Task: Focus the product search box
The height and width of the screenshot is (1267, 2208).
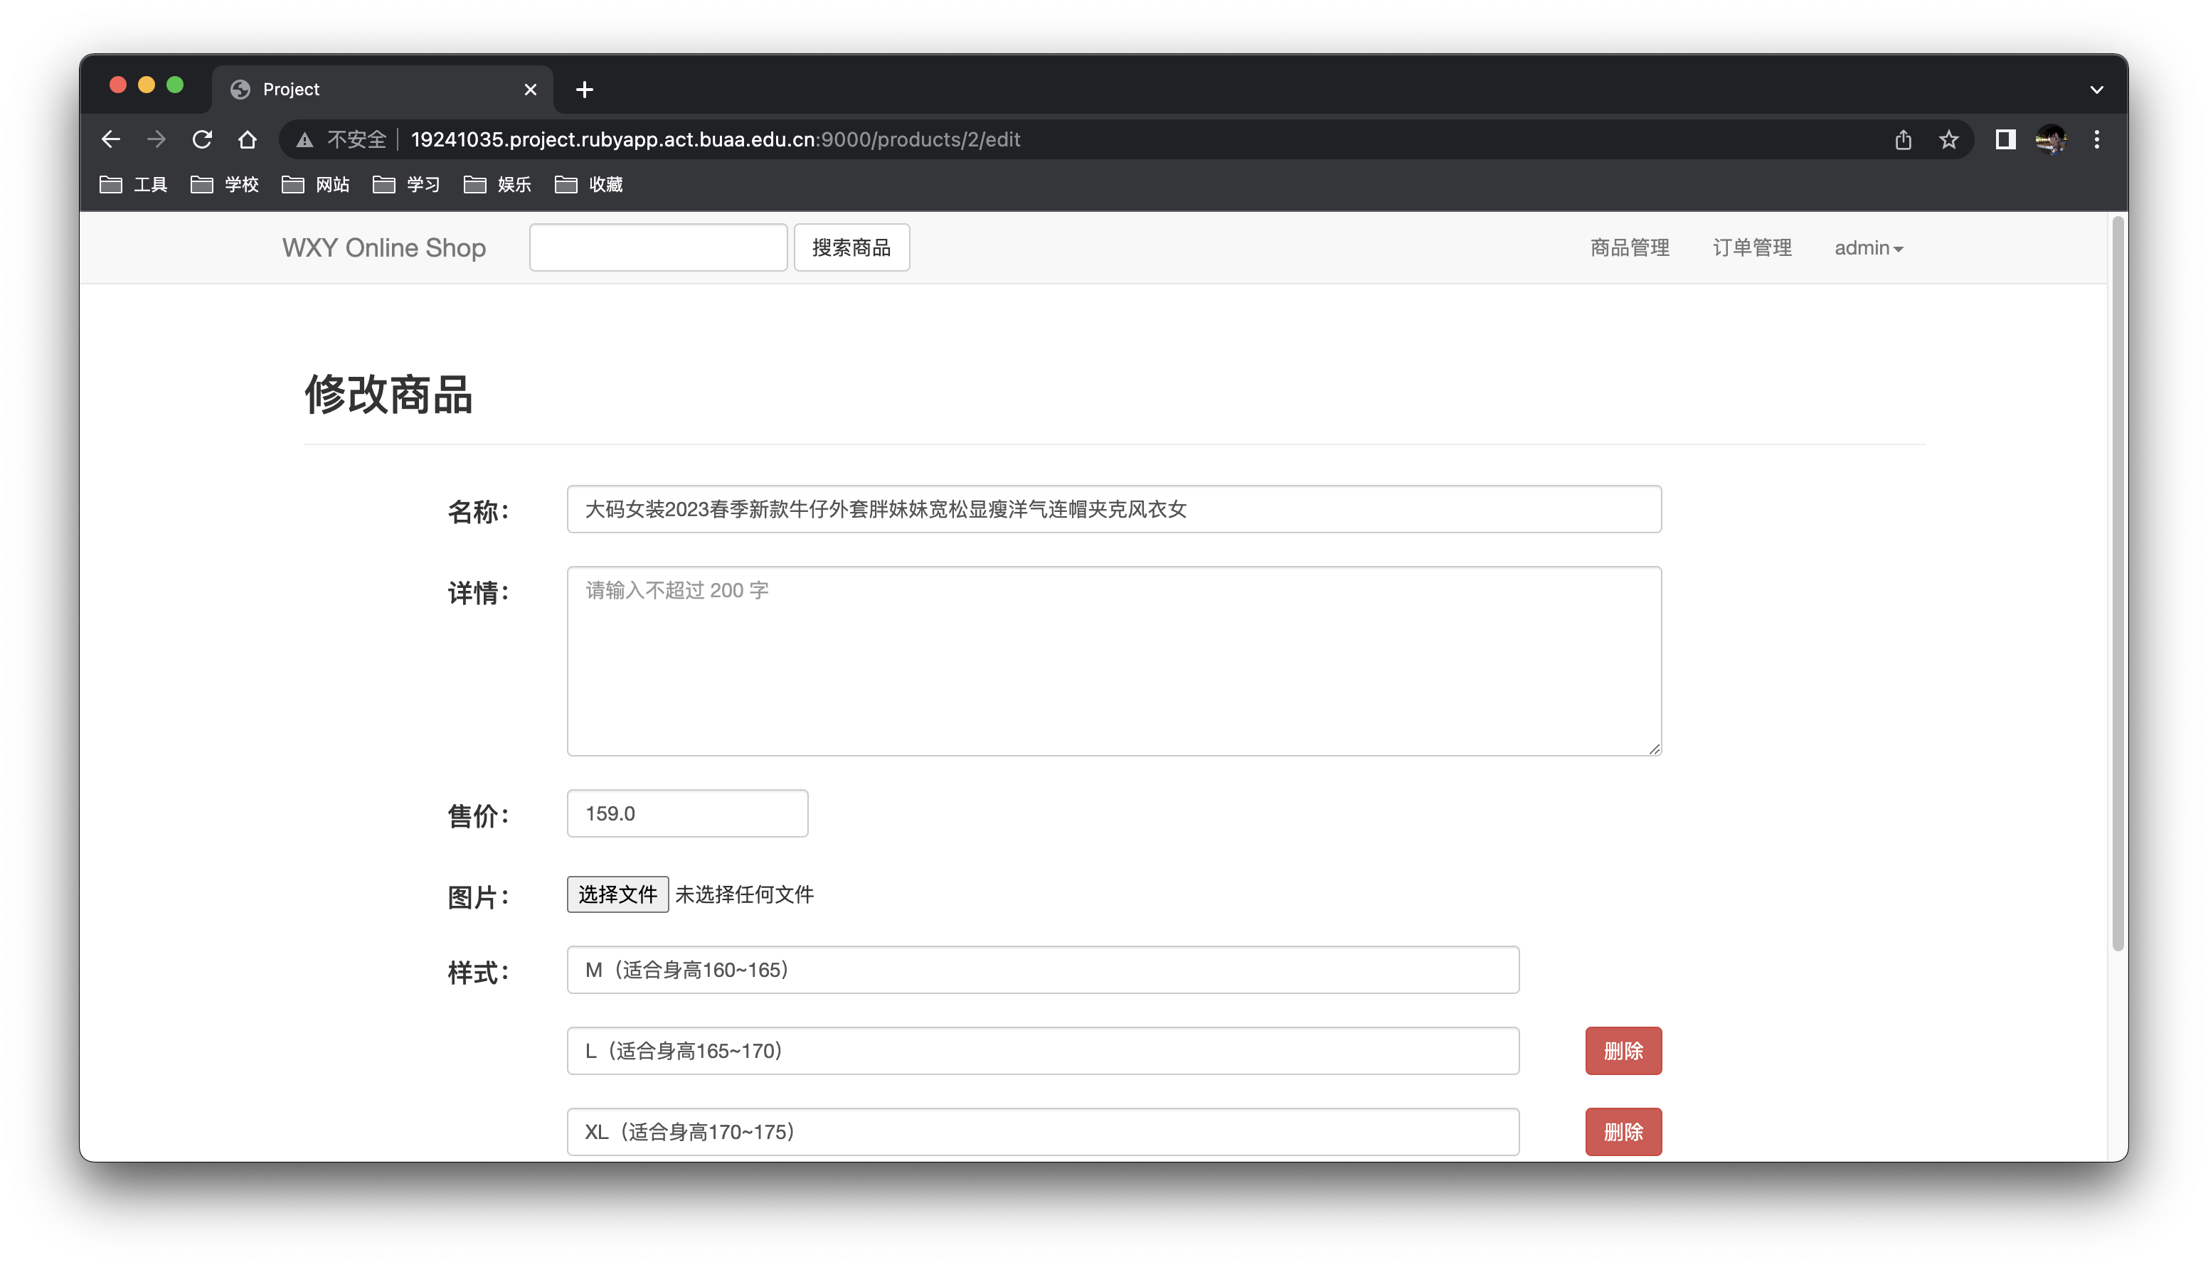Action: 658,248
